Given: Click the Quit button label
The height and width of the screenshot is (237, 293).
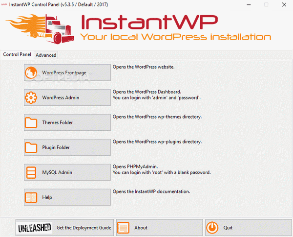Looking at the screenshot, I should (228, 228).
